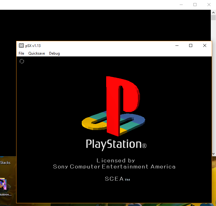Click scrollbar down arrow in background window

[213, 154]
